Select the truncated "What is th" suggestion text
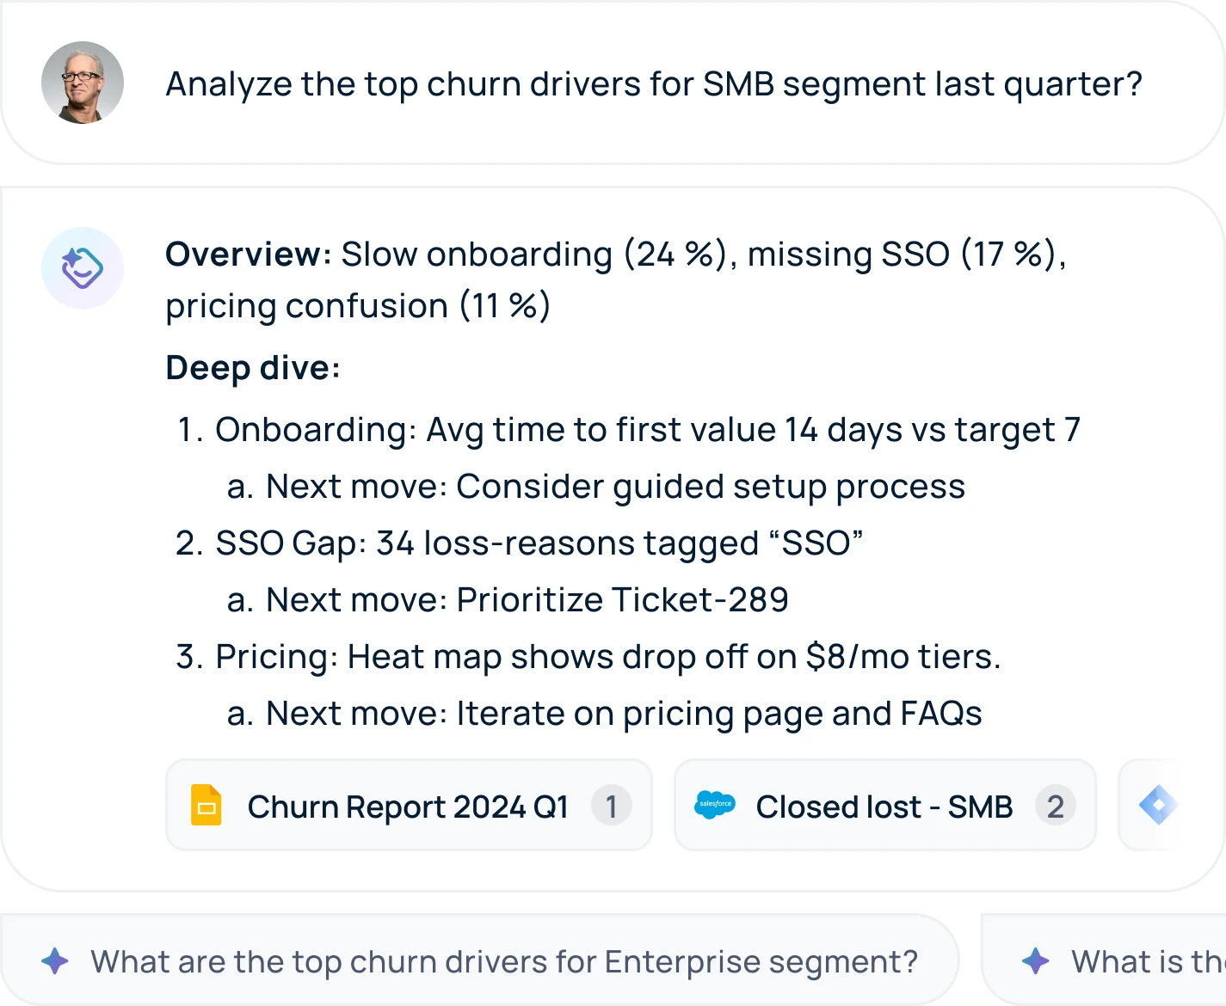1226x1006 pixels. [x=1148, y=961]
